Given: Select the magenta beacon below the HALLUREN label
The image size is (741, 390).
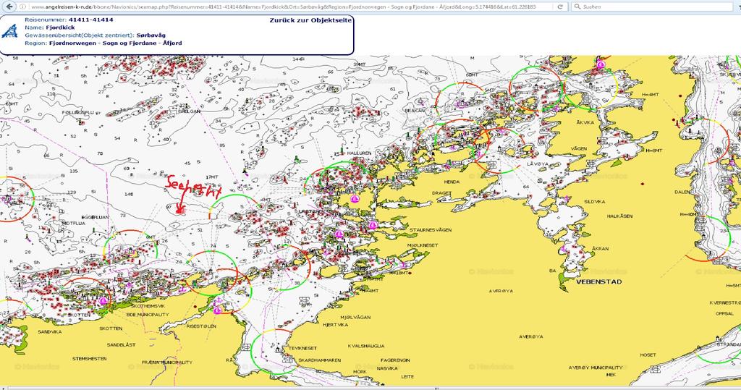Looking at the screenshot, I should pos(355,198).
